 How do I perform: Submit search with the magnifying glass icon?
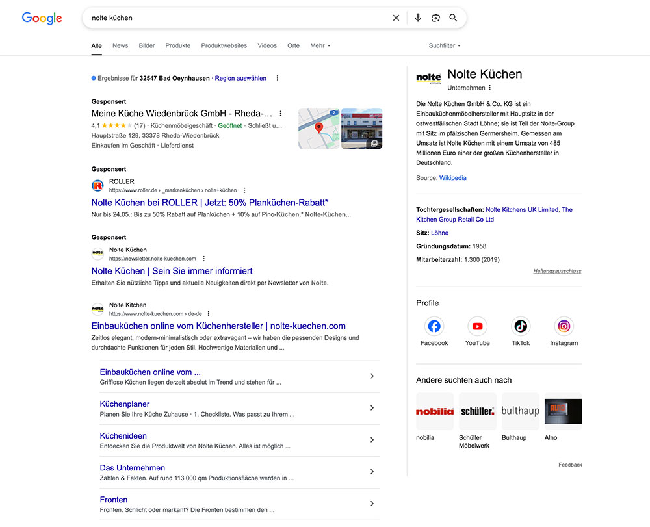(453, 18)
